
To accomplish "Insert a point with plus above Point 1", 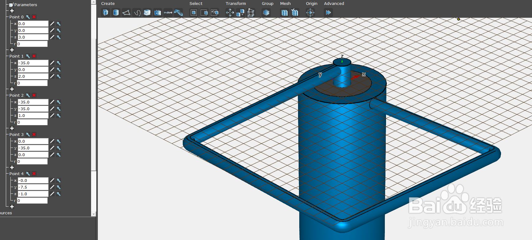I will (12, 50).
